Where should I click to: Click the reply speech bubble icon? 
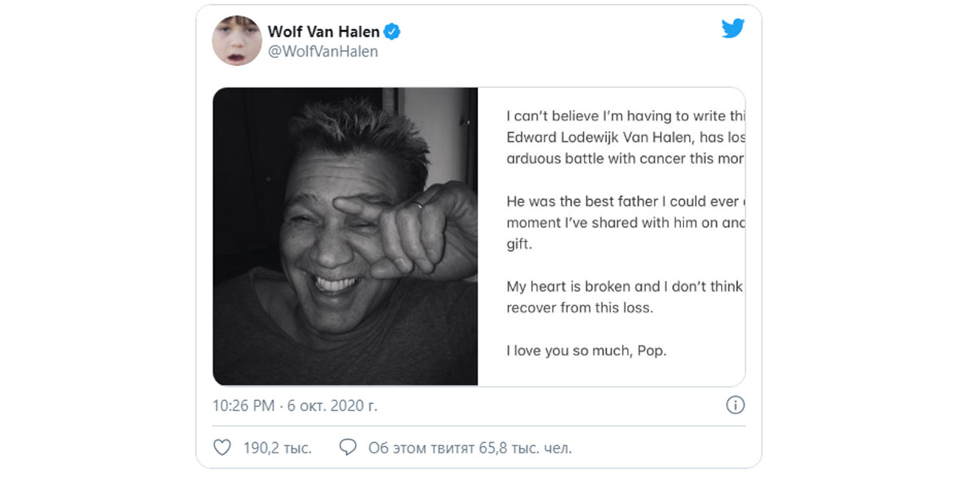coord(348,448)
